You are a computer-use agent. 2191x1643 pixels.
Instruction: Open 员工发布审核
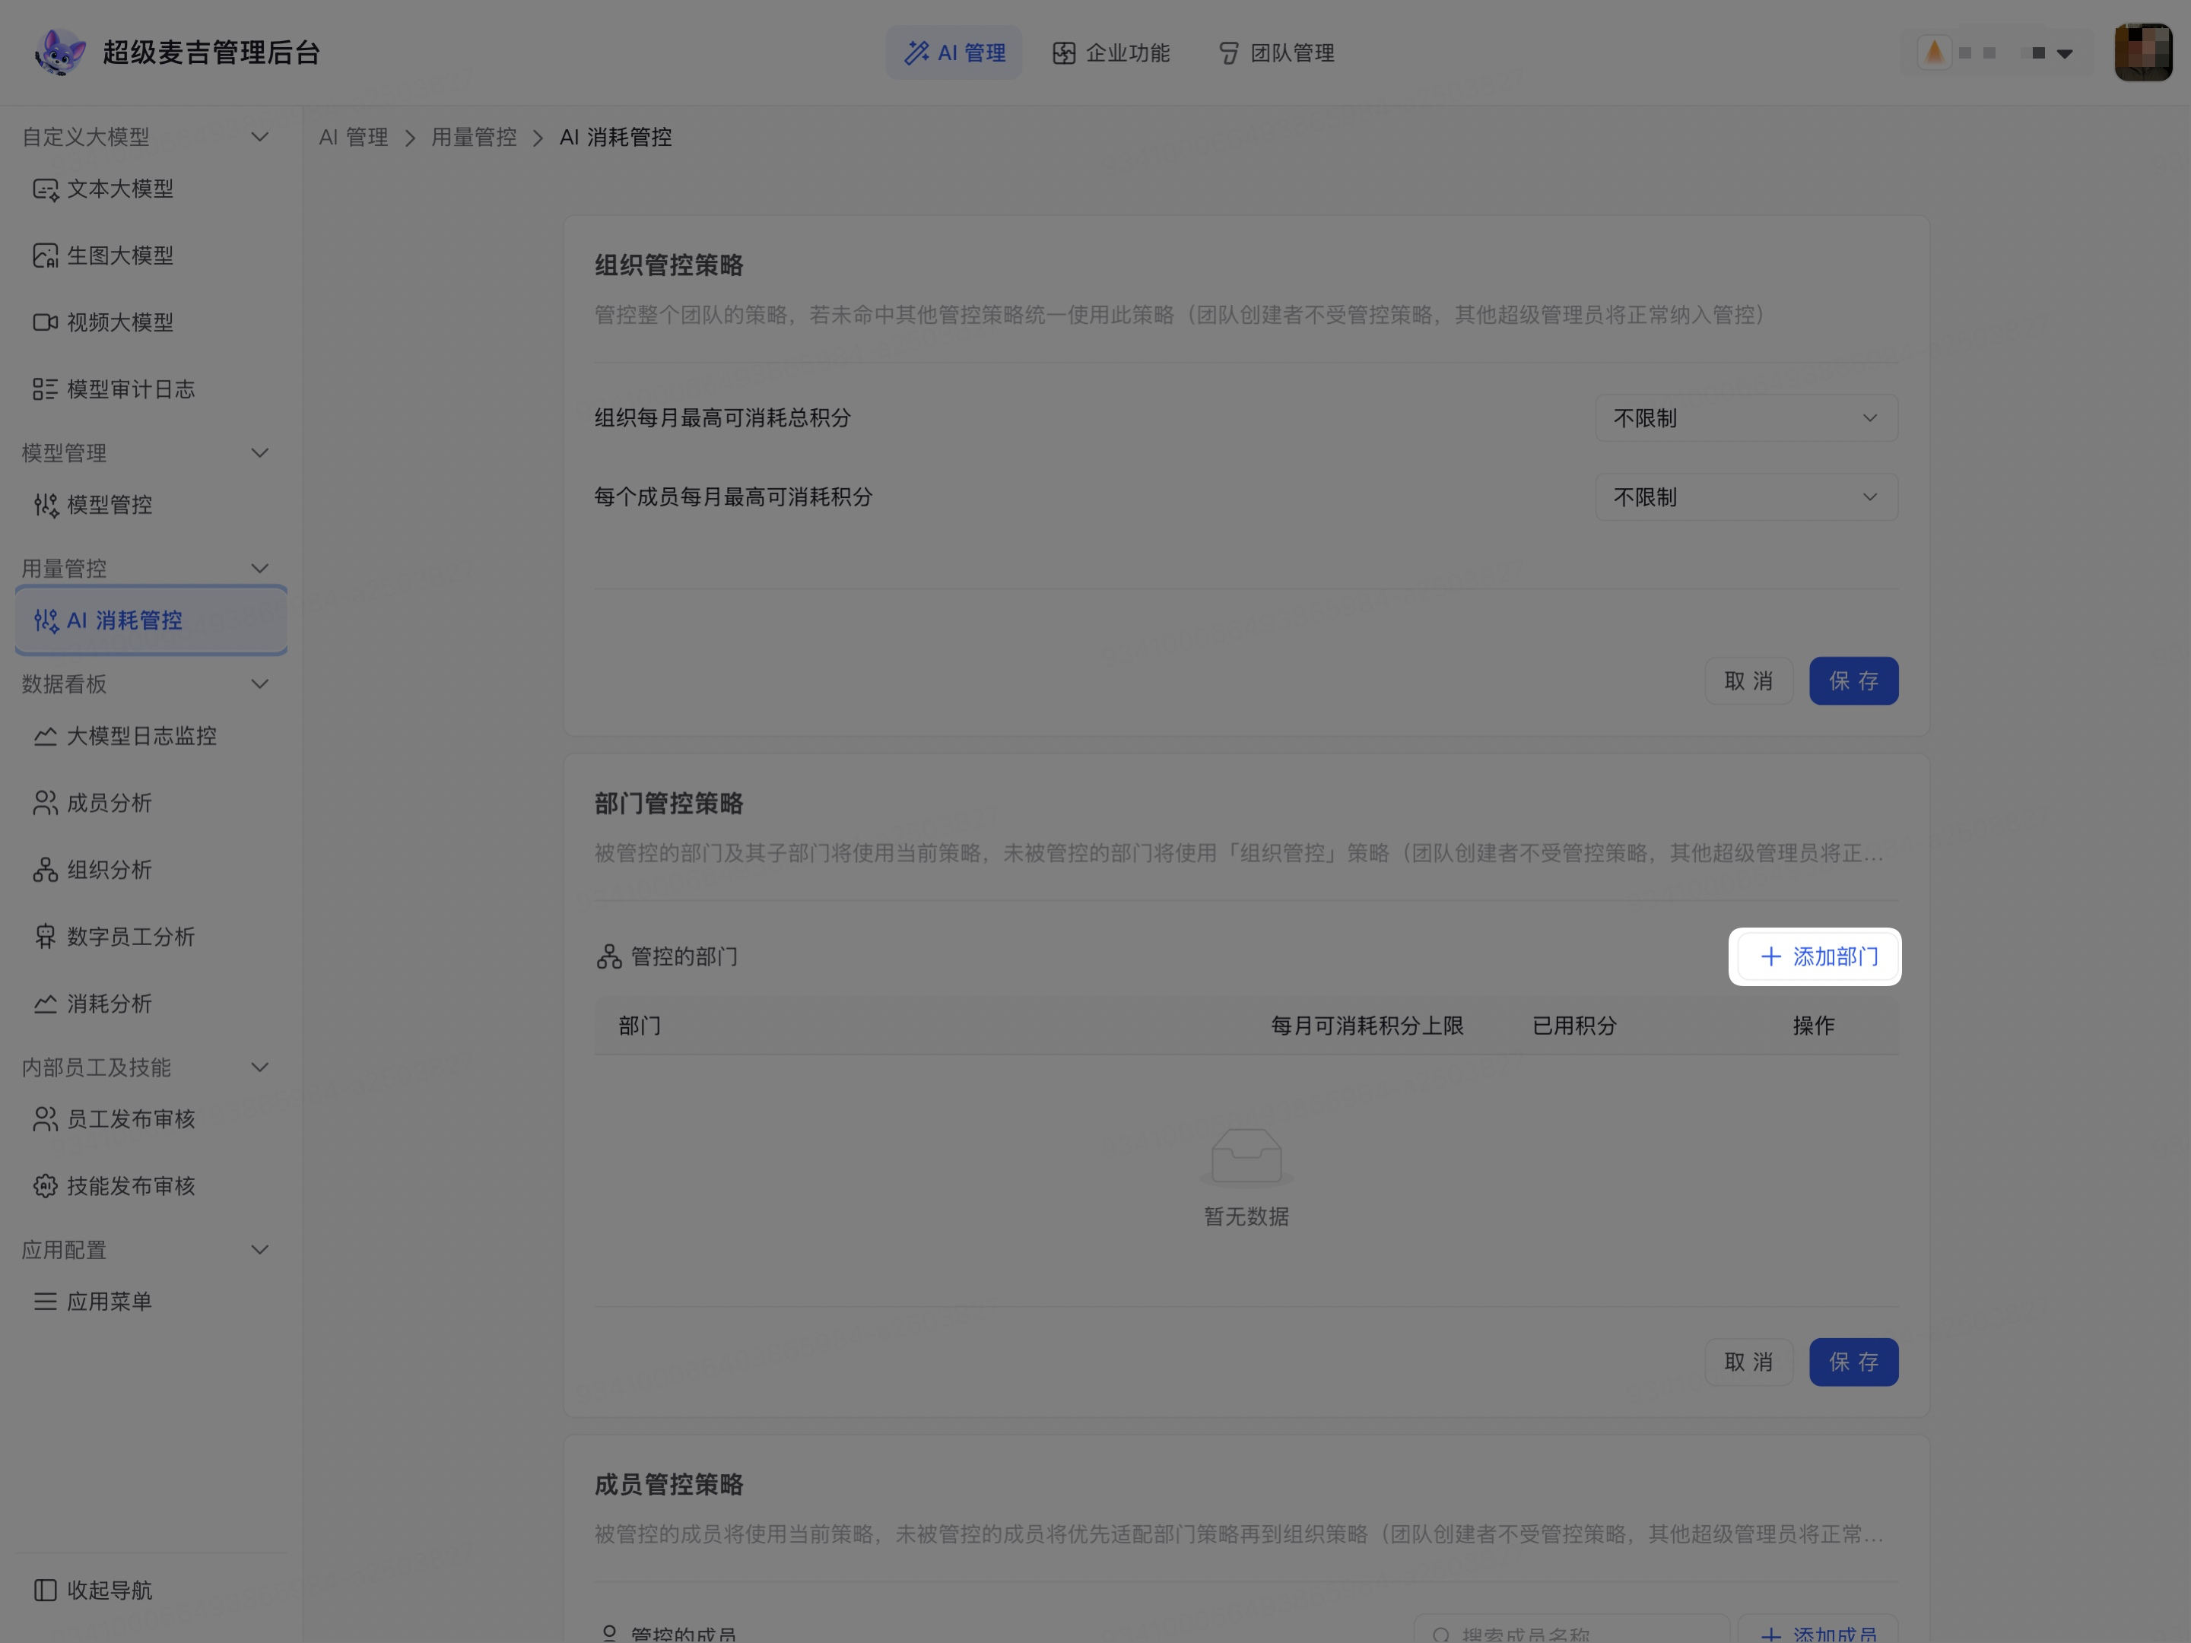click(151, 1119)
